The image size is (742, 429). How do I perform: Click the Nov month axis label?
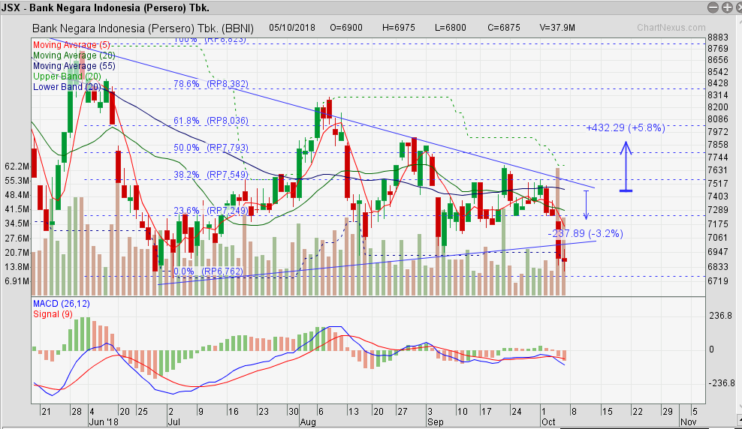(689, 422)
